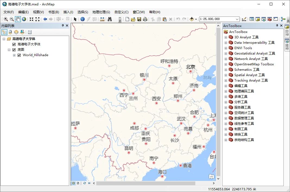The height and width of the screenshot is (192, 290).
Task: Click Fixed Zoom In arrows icon
Action: click(31, 19)
